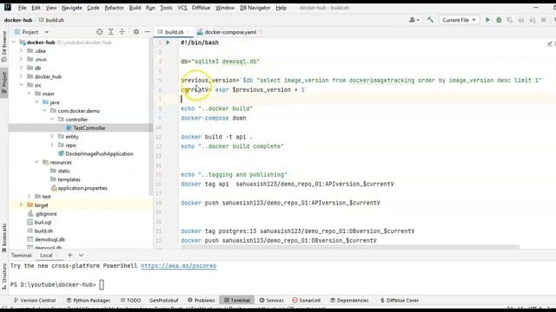Expand the entity package
This screenshot has width=556, height=312.
[52, 137]
